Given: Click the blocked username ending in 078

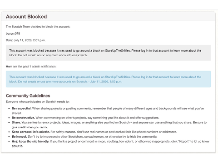Looking at the screenshot, I should [13, 34].
